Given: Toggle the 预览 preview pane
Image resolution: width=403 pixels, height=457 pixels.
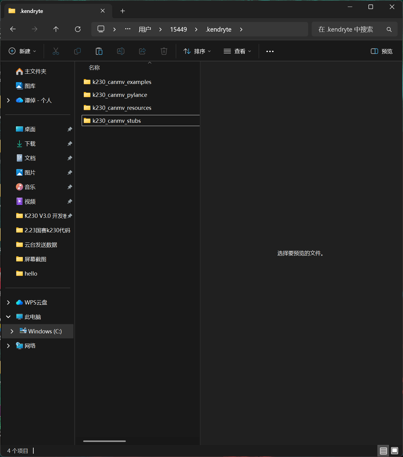Looking at the screenshot, I should (382, 51).
